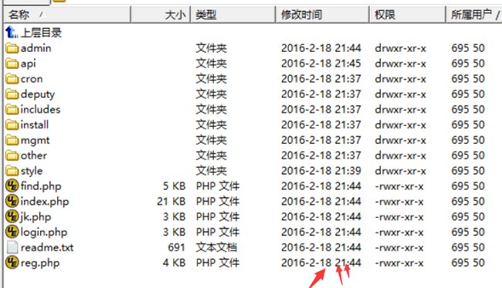
Task: Select the find.php file name
Action: click(x=41, y=186)
